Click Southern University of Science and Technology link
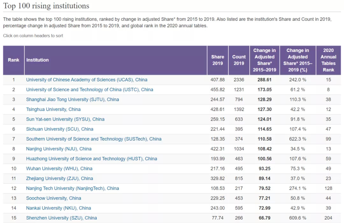Viewport: 344px width, 223px height. 94,139
